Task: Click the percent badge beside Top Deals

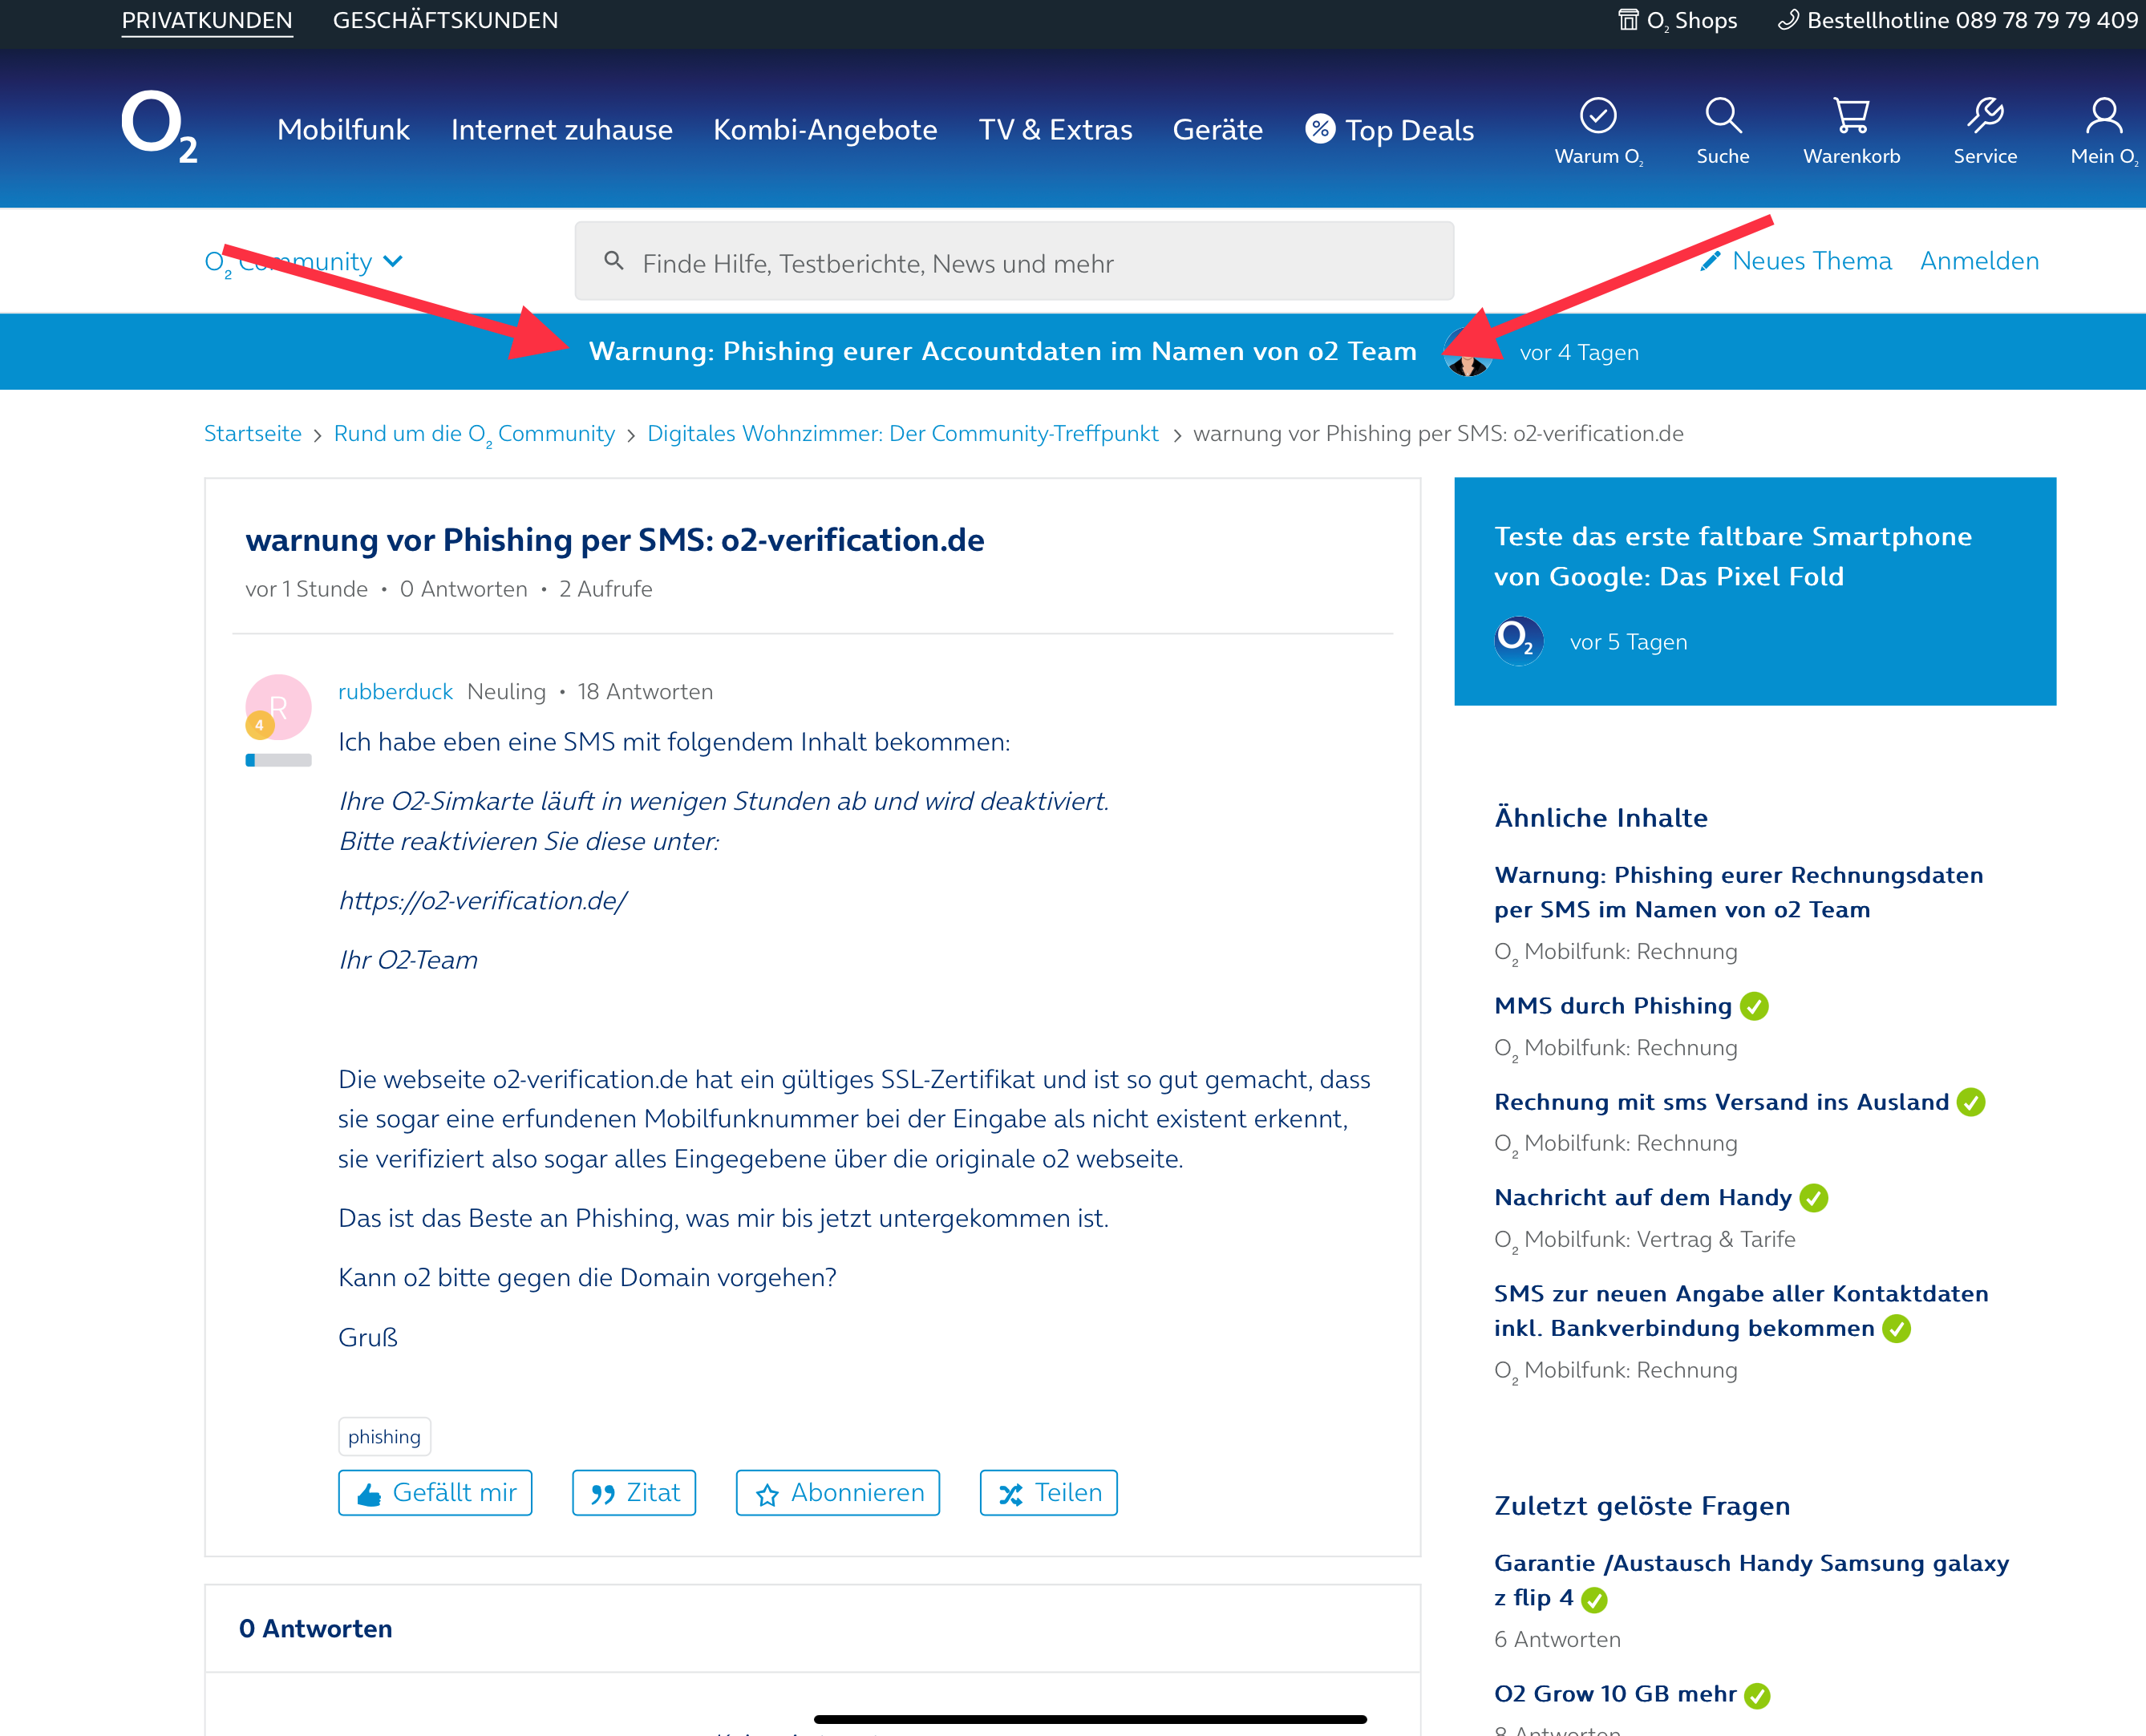Action: click(x=1320, y=128)
